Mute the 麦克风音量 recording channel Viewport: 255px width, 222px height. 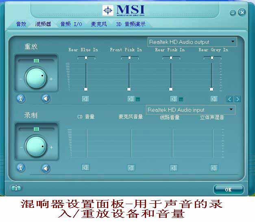[131, 168]
